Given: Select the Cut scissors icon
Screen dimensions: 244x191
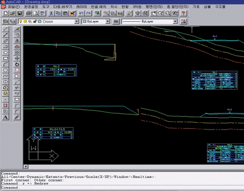Looking at the screenshot, I should 51,13.
